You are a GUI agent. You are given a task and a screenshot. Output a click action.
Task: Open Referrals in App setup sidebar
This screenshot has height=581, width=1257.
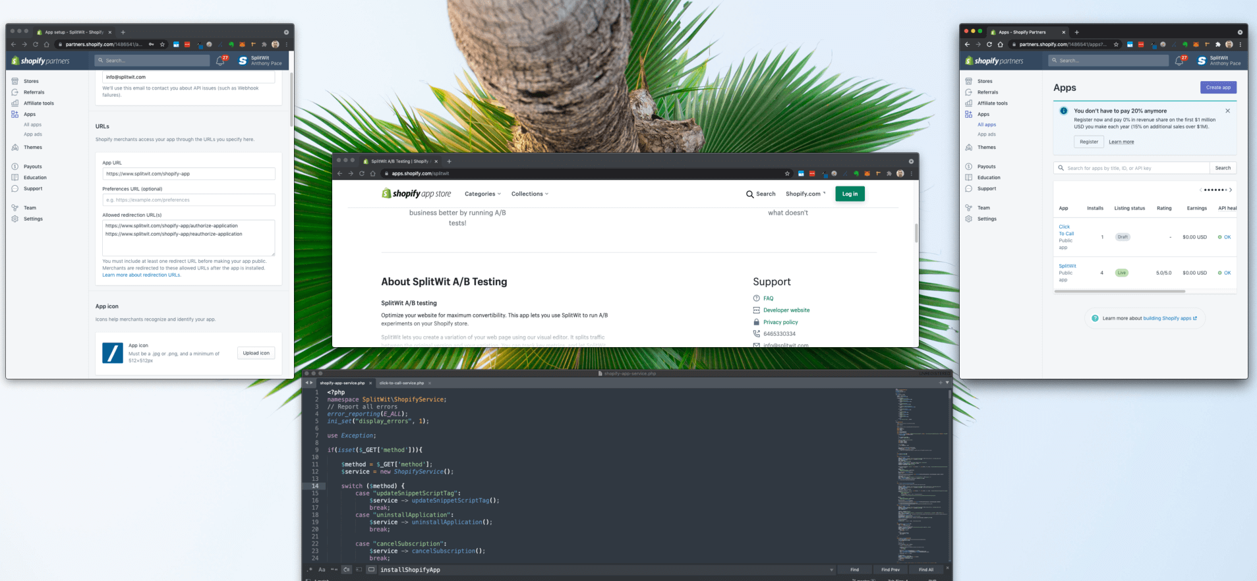coord(34,92)
